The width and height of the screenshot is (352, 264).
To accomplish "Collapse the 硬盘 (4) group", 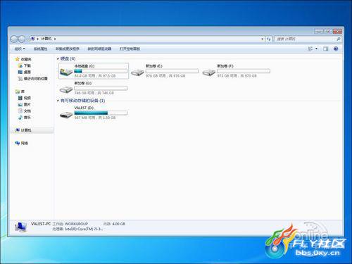I will (x=58, y=58).
